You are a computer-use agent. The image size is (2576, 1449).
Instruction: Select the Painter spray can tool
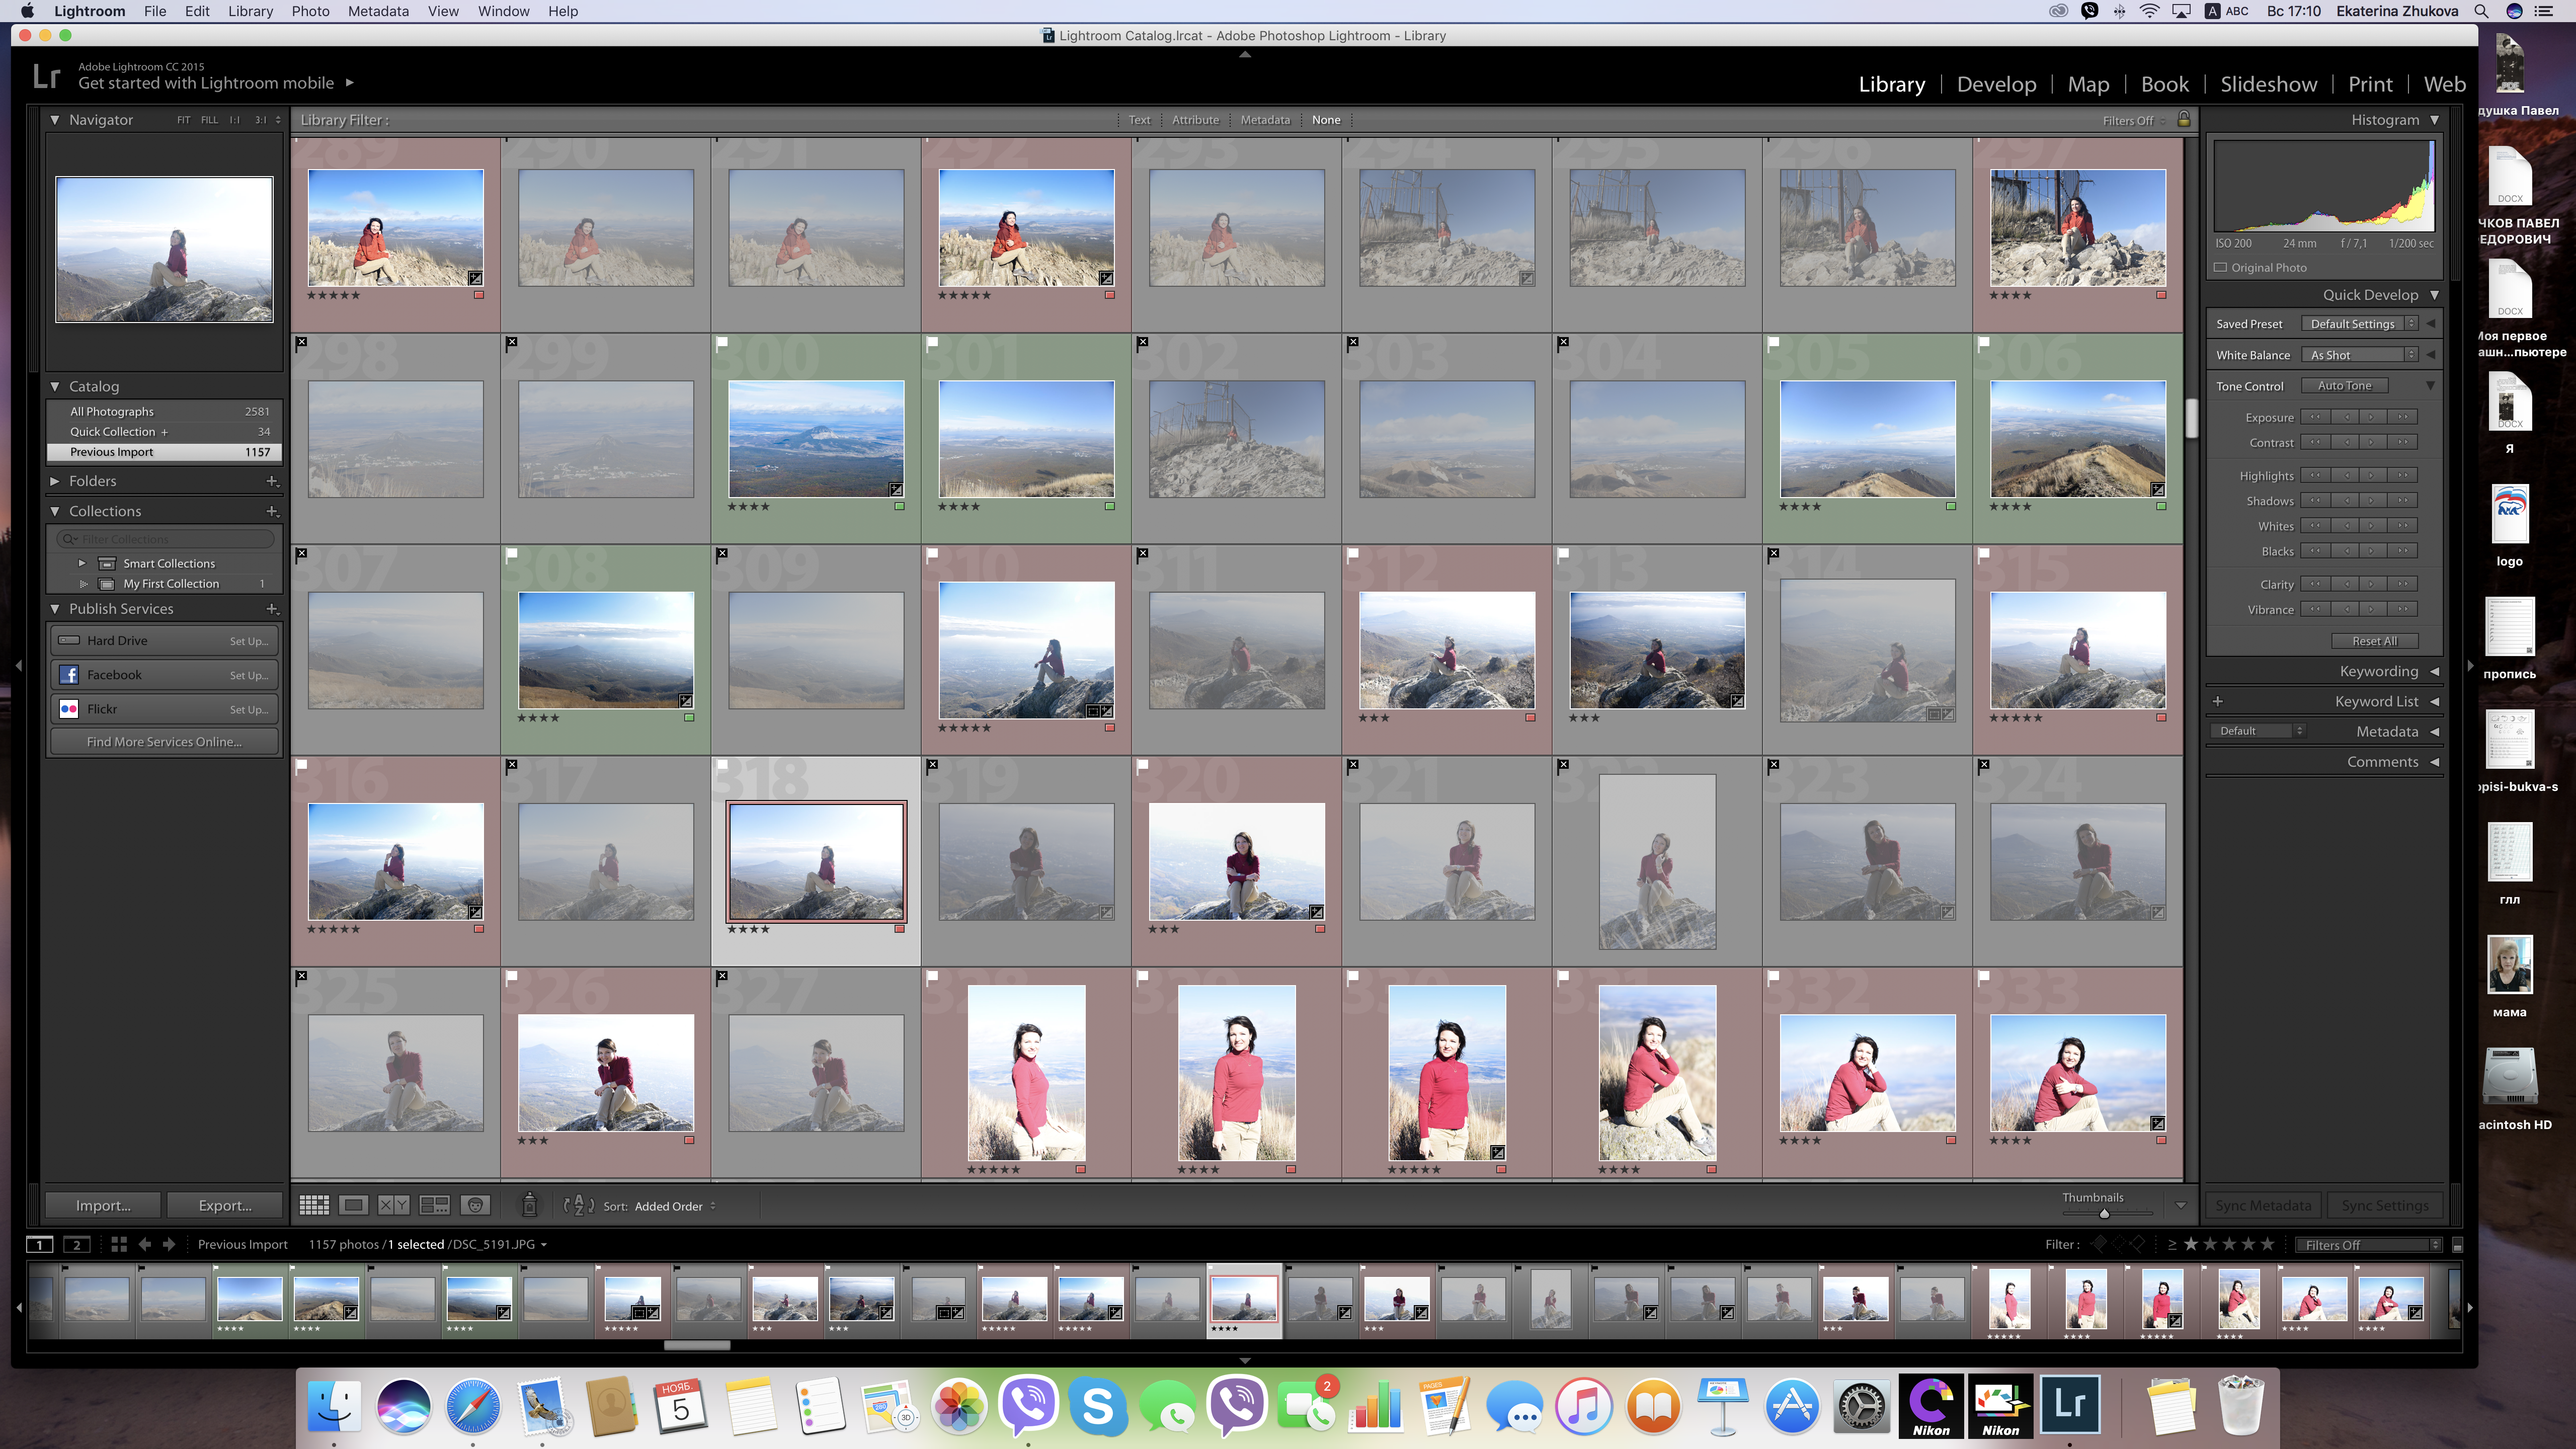tap(530, 1205)
